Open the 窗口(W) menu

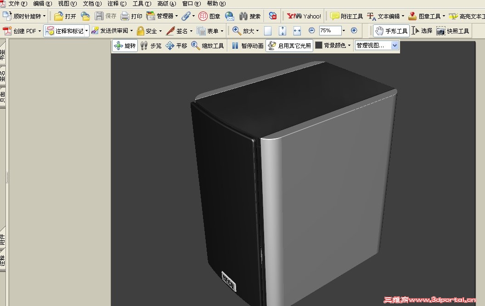(192, 4)
